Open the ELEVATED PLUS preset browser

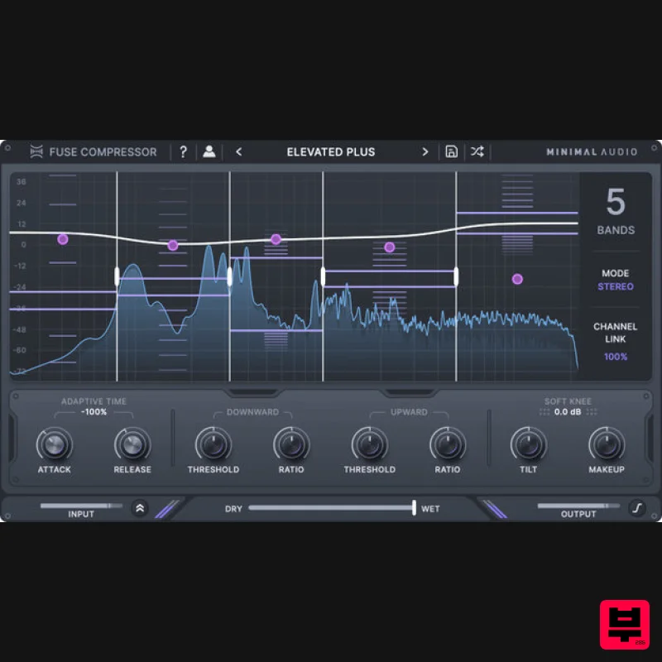pos(331,151)
